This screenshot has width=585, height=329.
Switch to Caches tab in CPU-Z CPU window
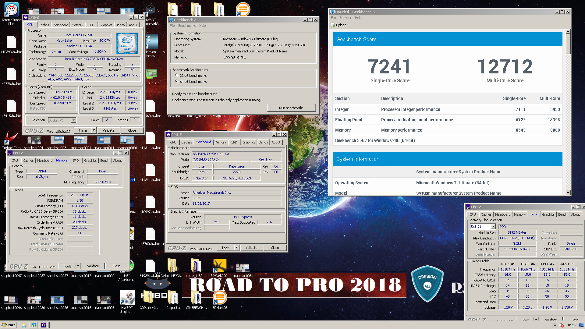(44, 25)
